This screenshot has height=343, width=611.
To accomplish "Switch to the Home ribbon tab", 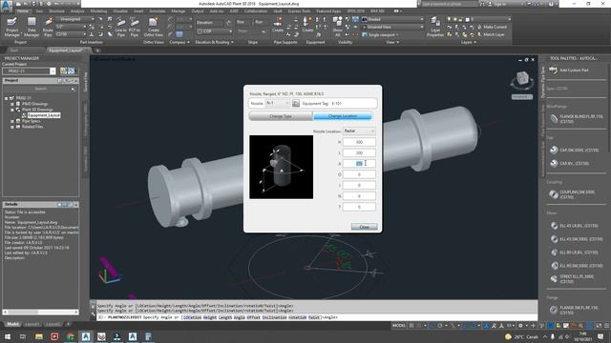I will click(23, 11).
